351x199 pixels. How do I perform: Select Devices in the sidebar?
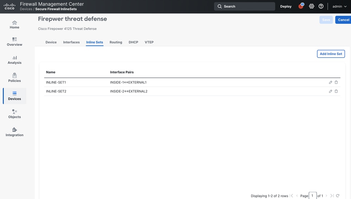14,96
